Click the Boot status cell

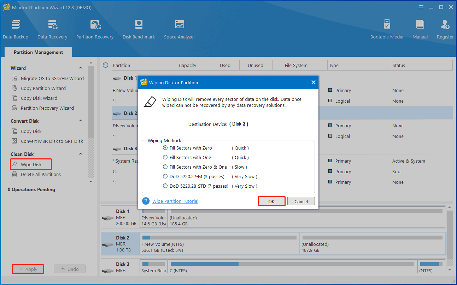coord(397,171)
